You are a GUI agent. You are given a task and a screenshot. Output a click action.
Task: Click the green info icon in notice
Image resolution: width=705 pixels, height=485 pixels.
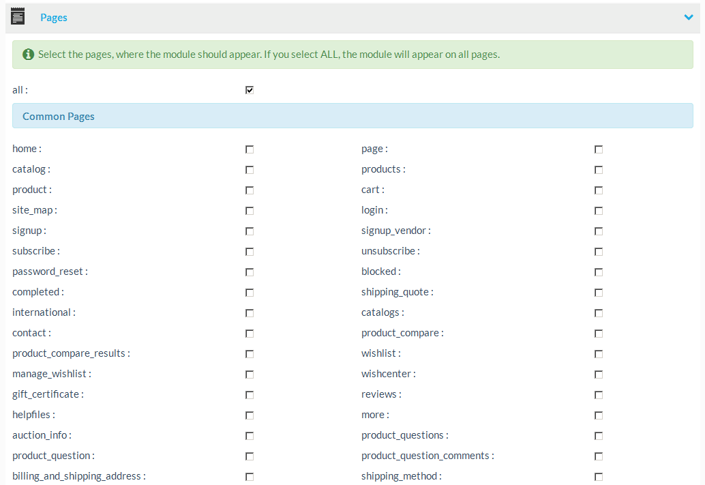point(28,55)
